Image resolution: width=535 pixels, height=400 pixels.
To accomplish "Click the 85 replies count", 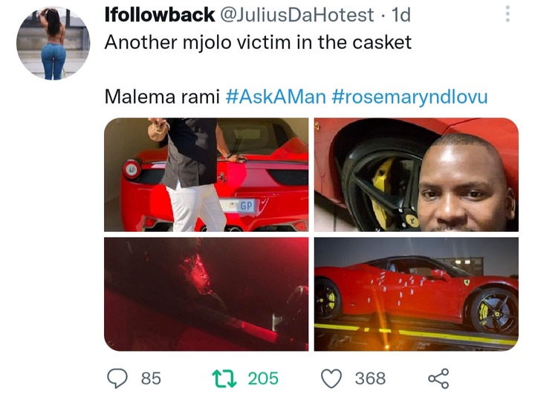I will tap(151, 378).
